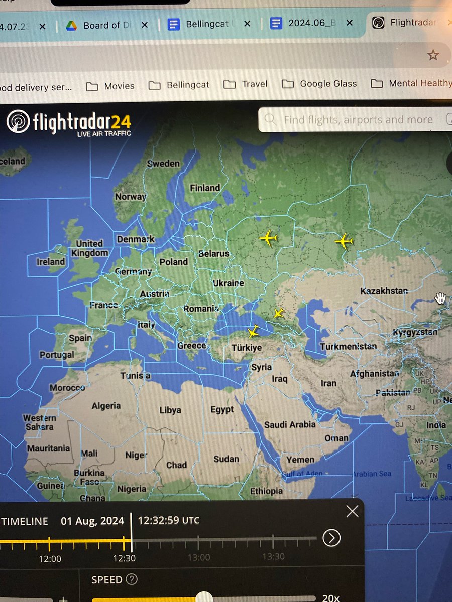Click the 20x speed value
The height and width of the screenshot is (602, 452).
[x=332, y=597]
